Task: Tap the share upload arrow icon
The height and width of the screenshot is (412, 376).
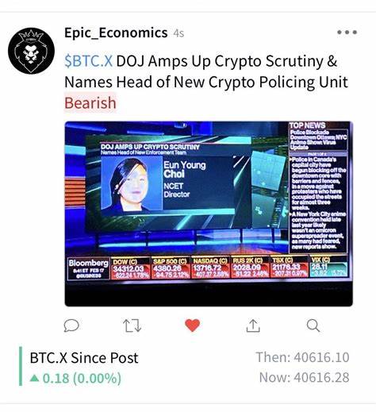Action: coord(253,325)
